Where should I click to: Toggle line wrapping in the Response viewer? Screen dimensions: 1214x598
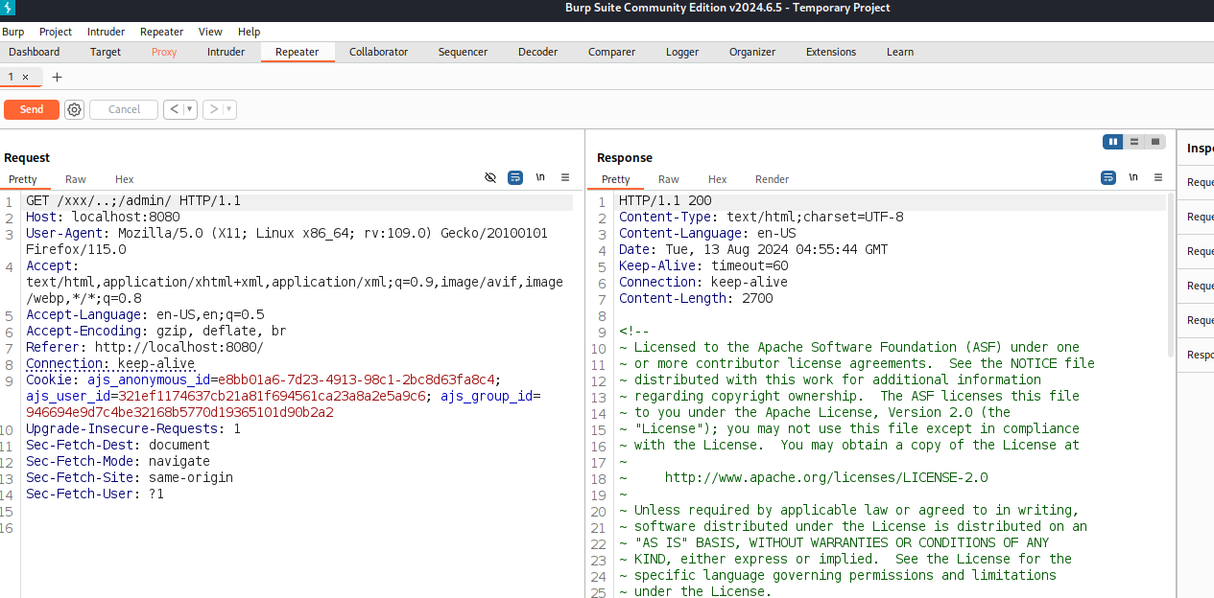[x=1108, y=178]
